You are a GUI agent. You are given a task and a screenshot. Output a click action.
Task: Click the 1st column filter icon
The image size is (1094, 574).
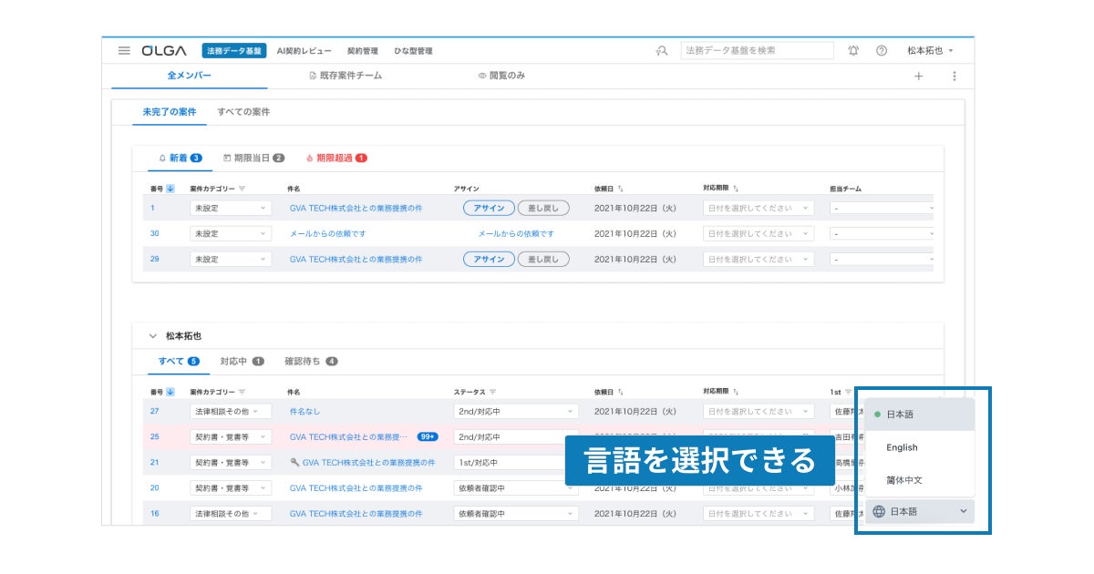click(848, 392)
